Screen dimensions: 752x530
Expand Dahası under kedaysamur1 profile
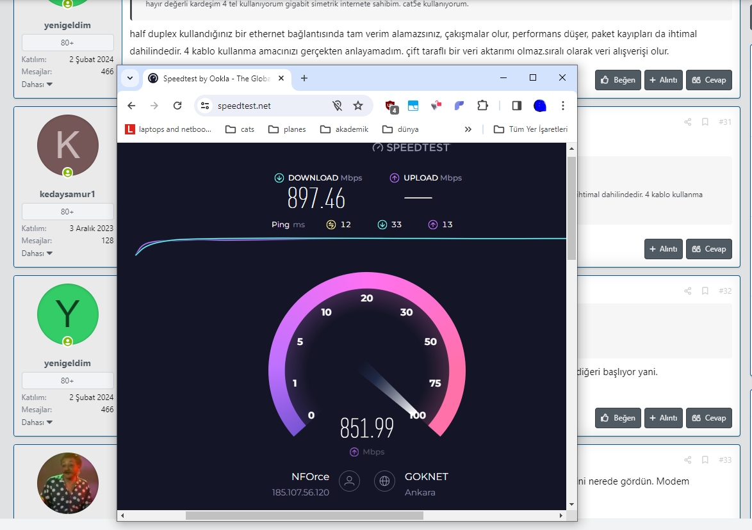click(x=37, y=253)
